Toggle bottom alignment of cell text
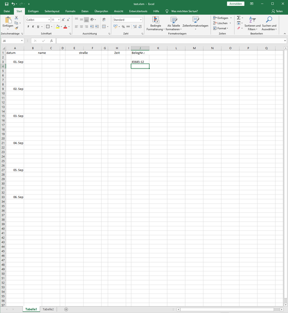The width and height of the screenshot is (288, 313). point(87,20)
